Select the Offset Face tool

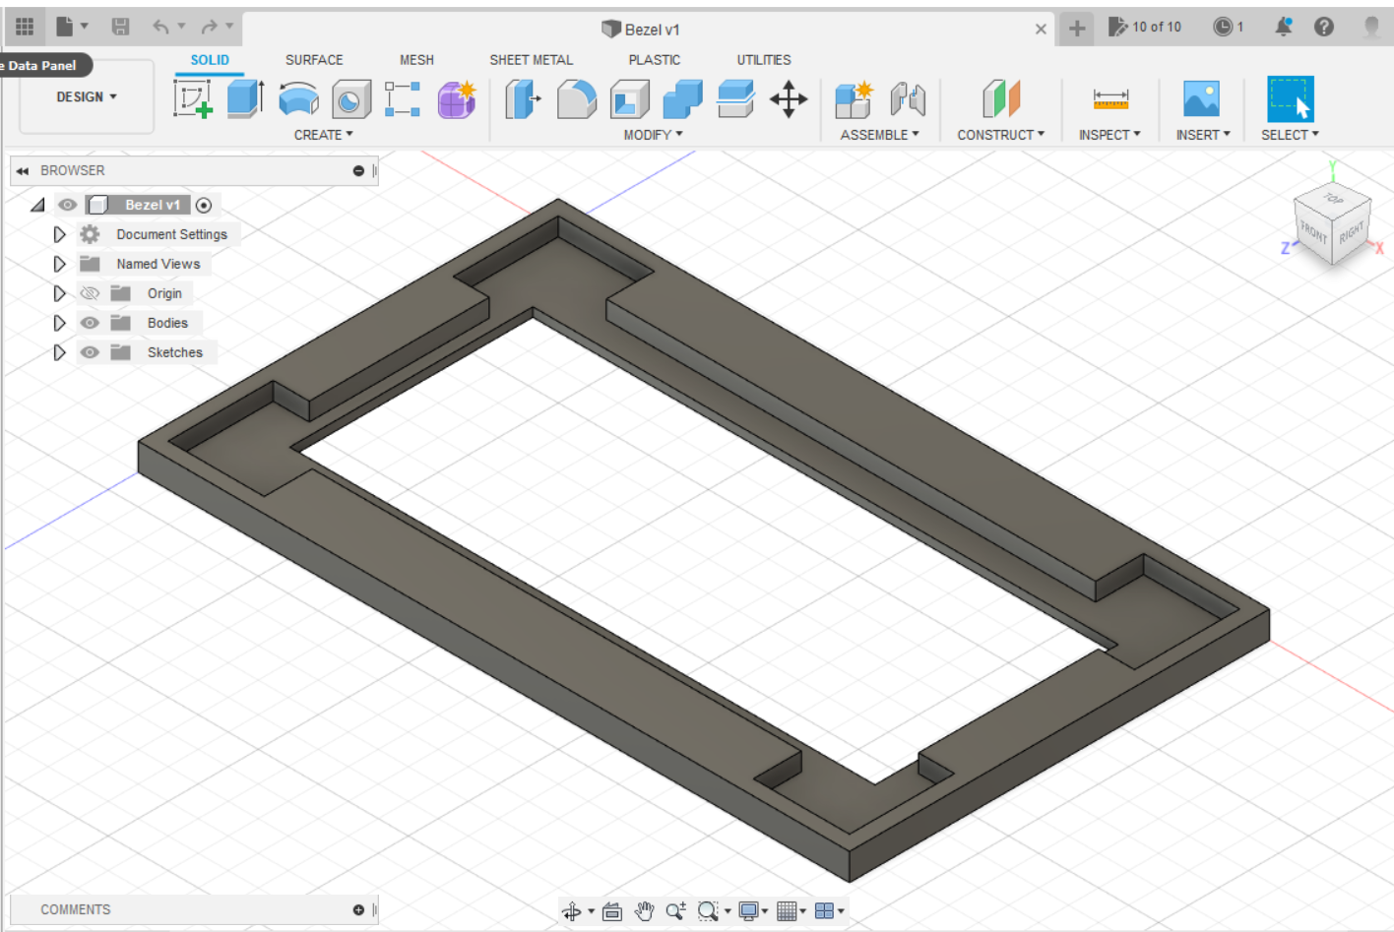point(735,99)
